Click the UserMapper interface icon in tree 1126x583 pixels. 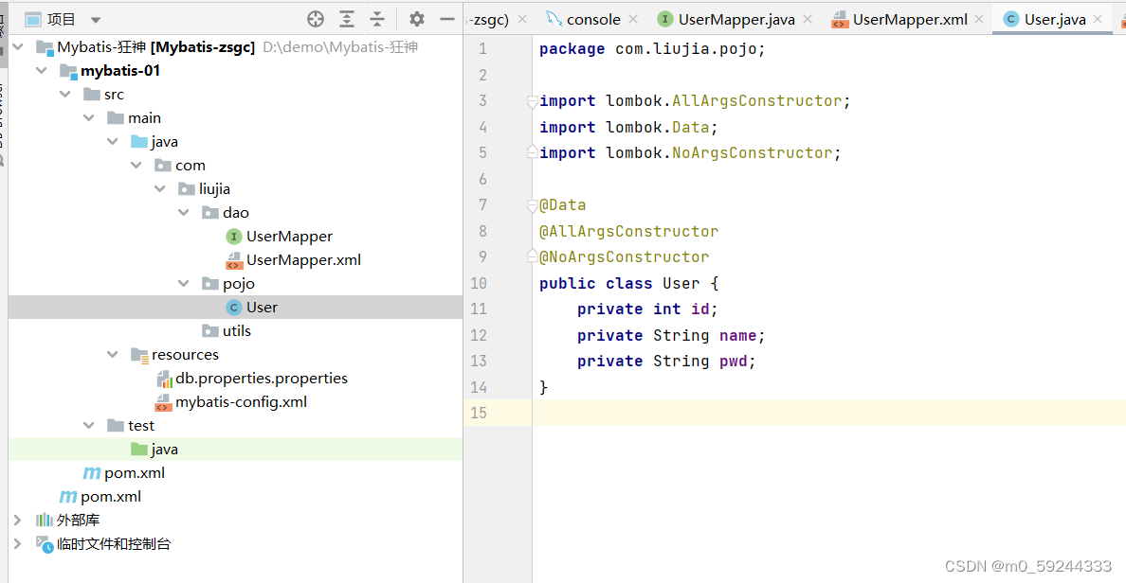tap(233, 237)
